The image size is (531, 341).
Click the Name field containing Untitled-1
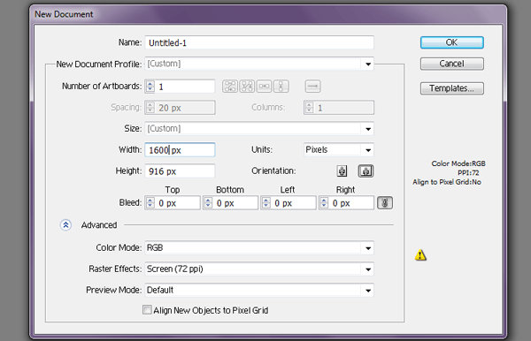click(x=259, y=42)
